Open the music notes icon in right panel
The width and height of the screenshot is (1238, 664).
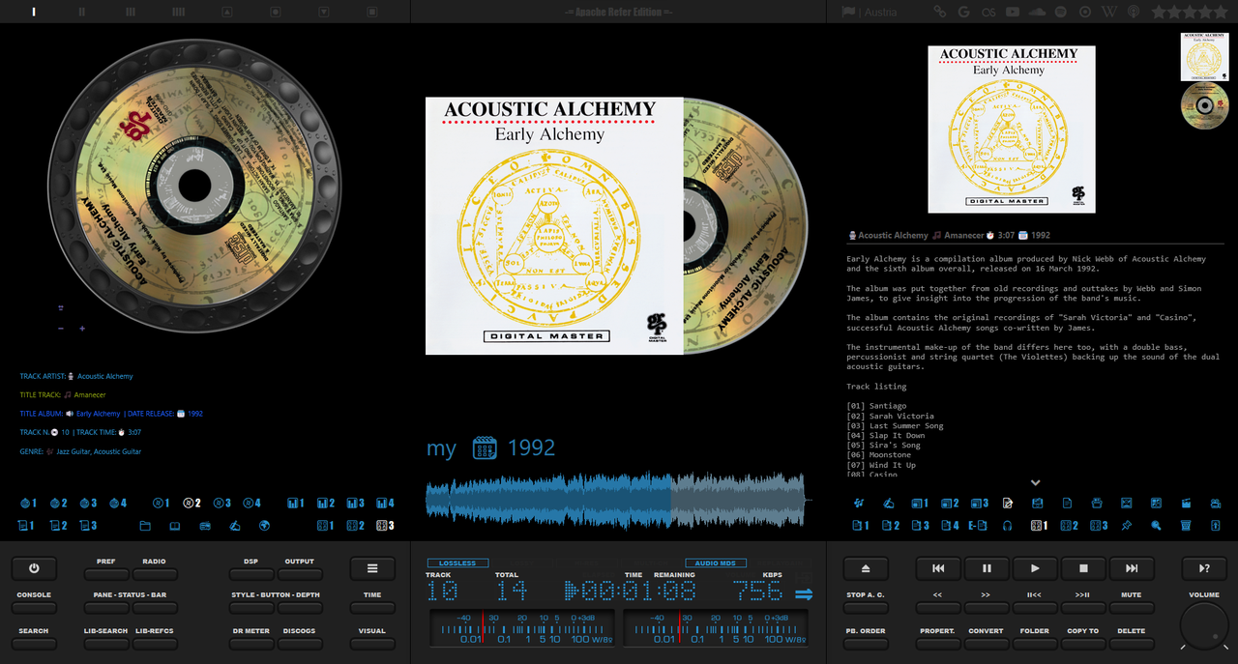tap(859, 503)
